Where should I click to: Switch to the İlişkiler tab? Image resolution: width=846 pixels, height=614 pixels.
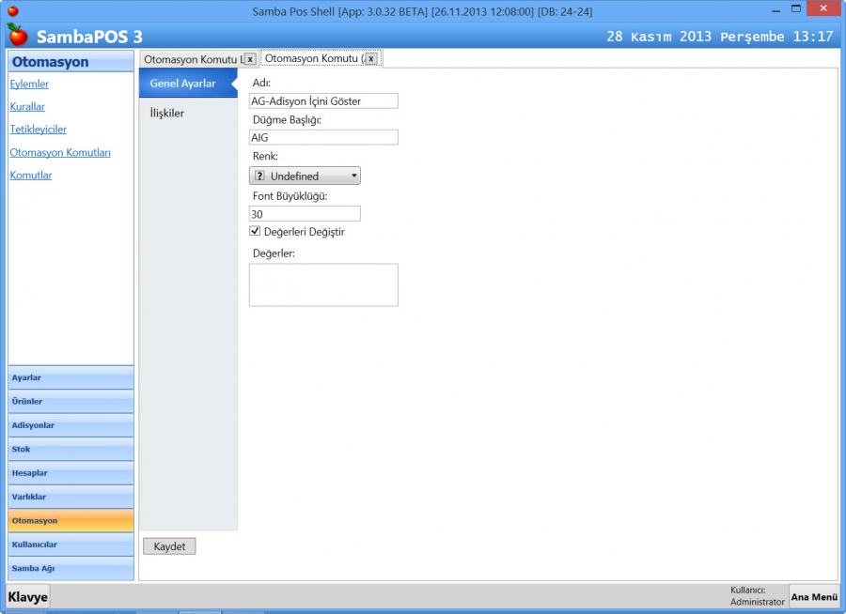pos(167,113)
